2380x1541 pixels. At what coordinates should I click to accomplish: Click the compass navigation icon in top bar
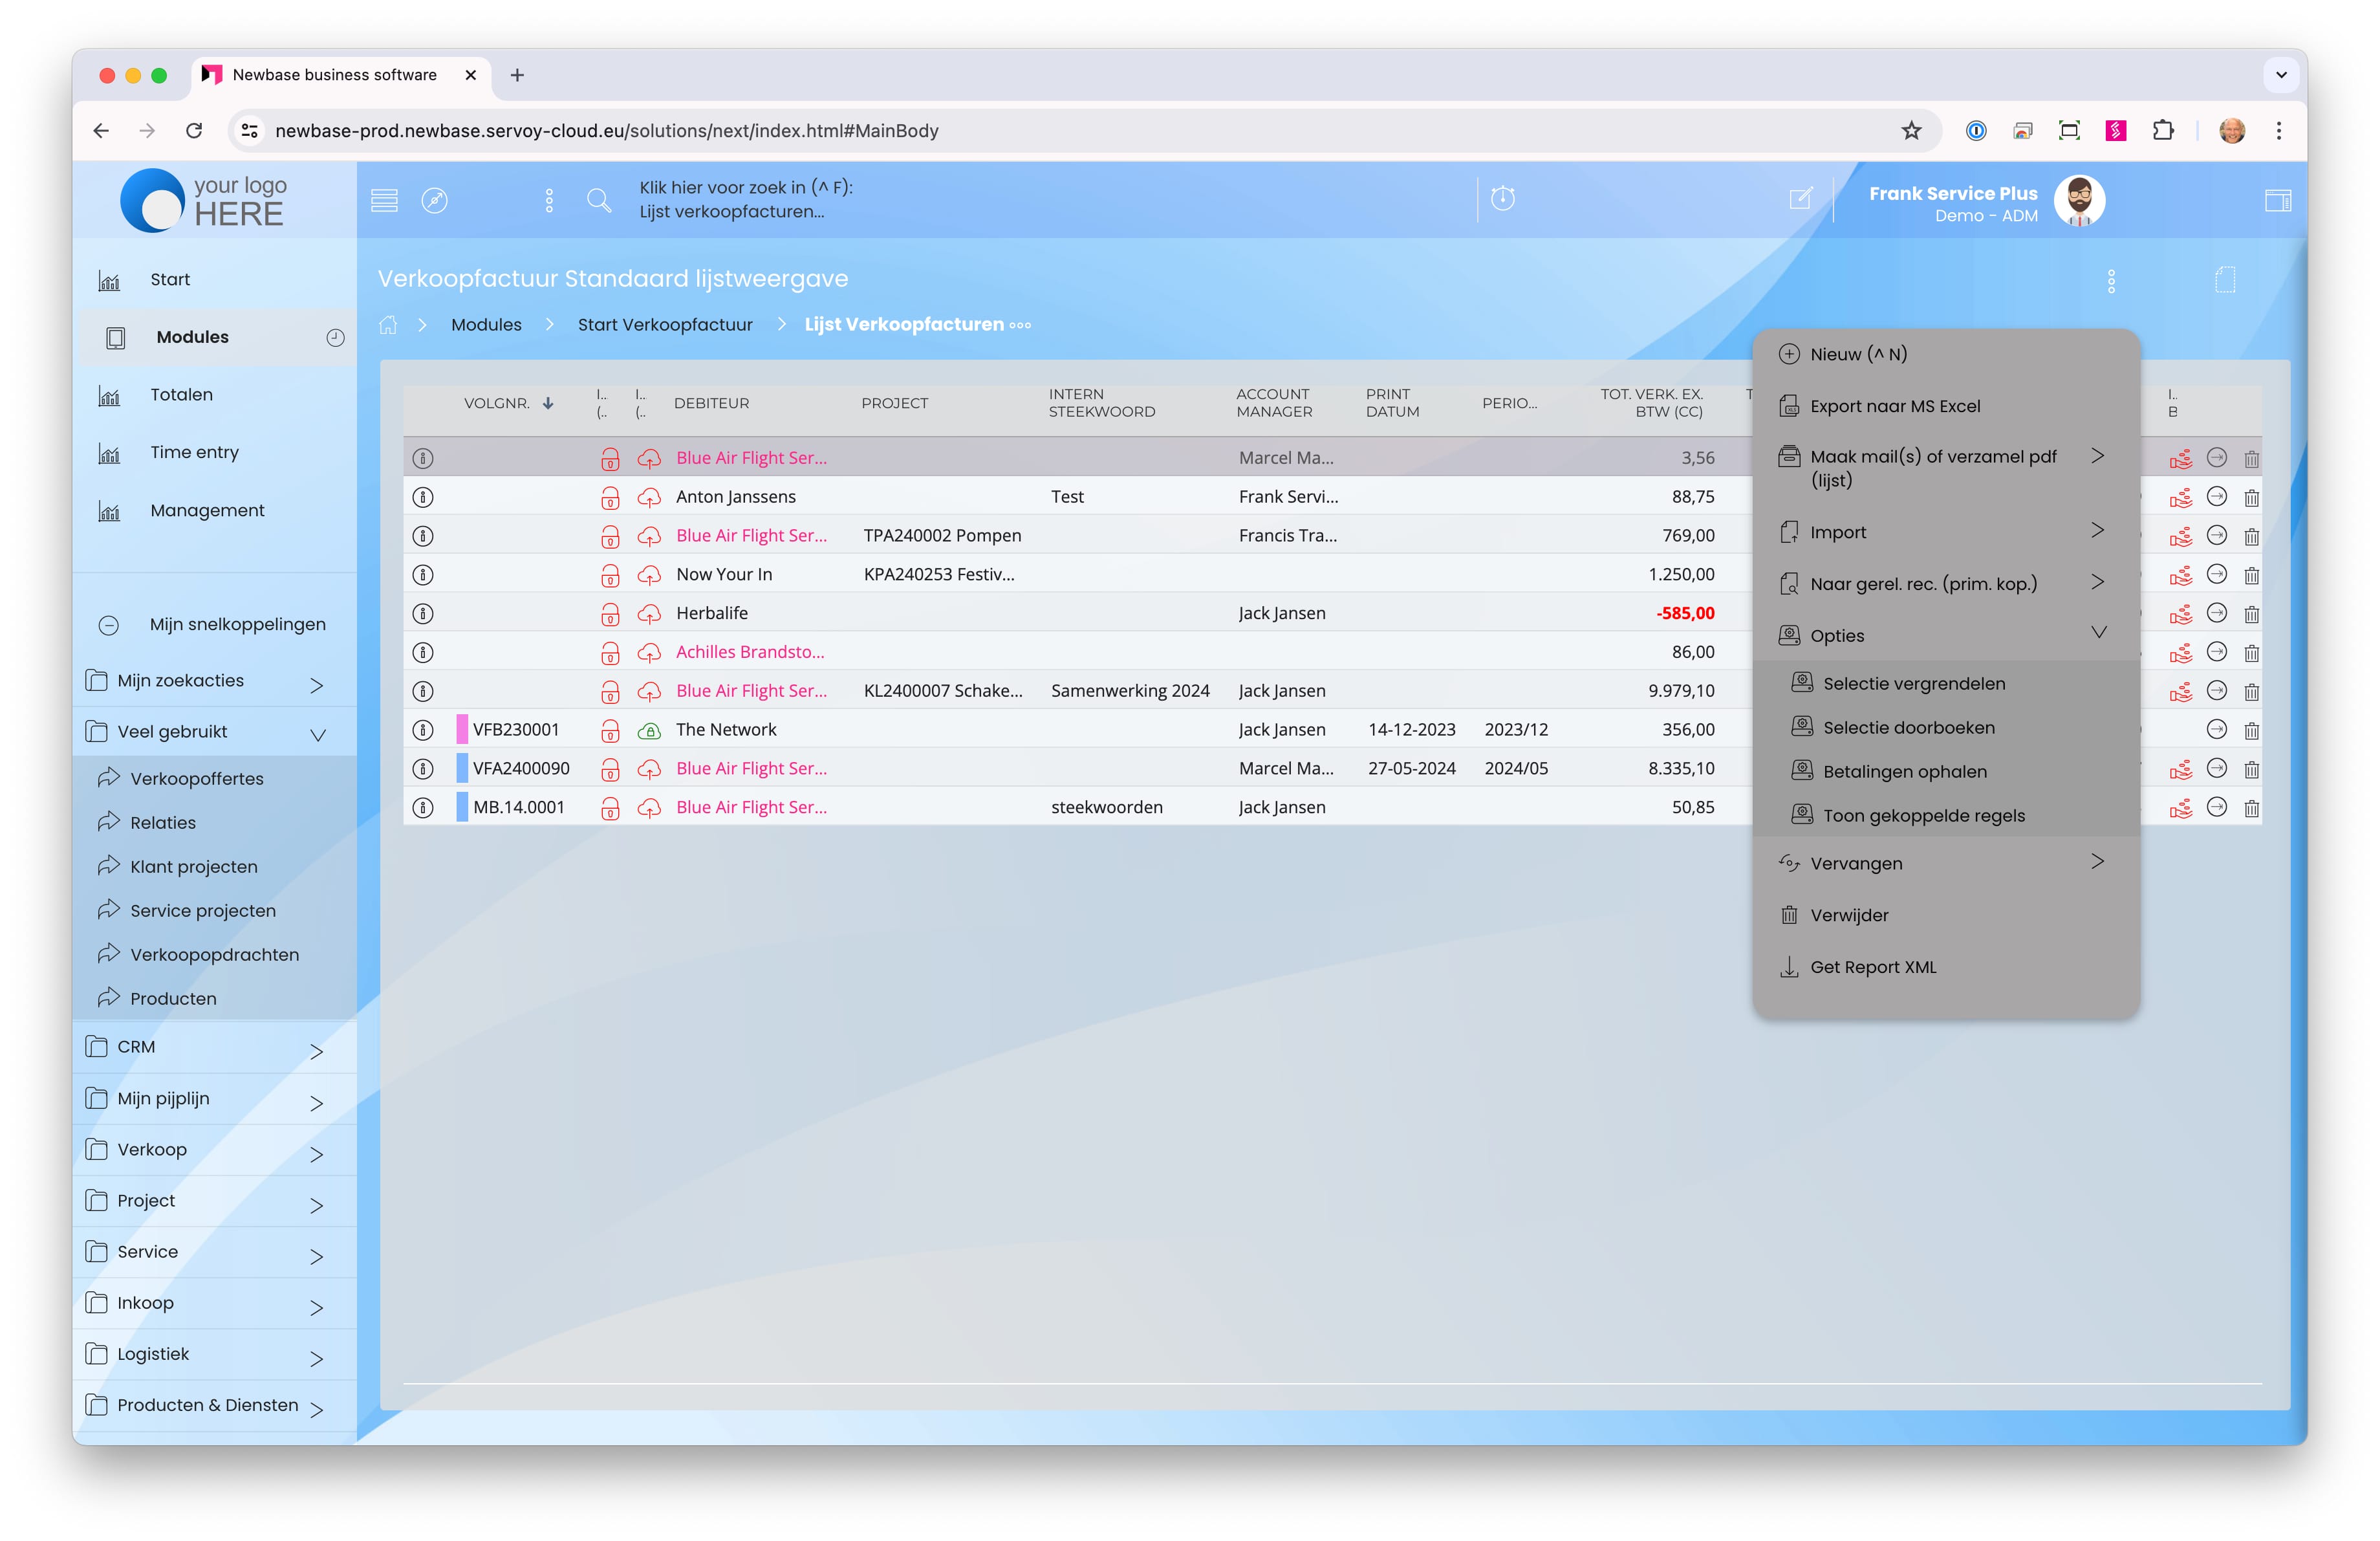click(434, 200)
